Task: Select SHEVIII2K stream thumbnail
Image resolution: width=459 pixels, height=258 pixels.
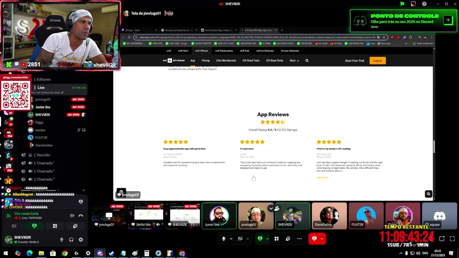Action: 183,216
